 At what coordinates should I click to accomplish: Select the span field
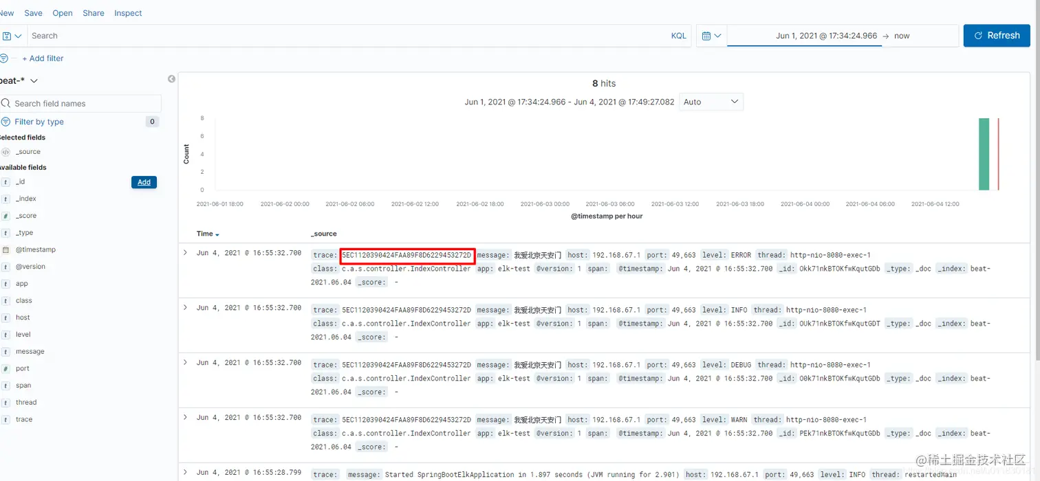coord(23,385)
